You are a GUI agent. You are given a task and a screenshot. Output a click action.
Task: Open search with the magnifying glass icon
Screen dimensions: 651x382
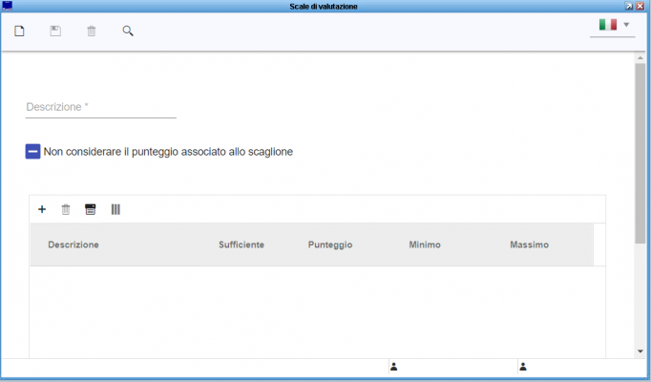128,32
